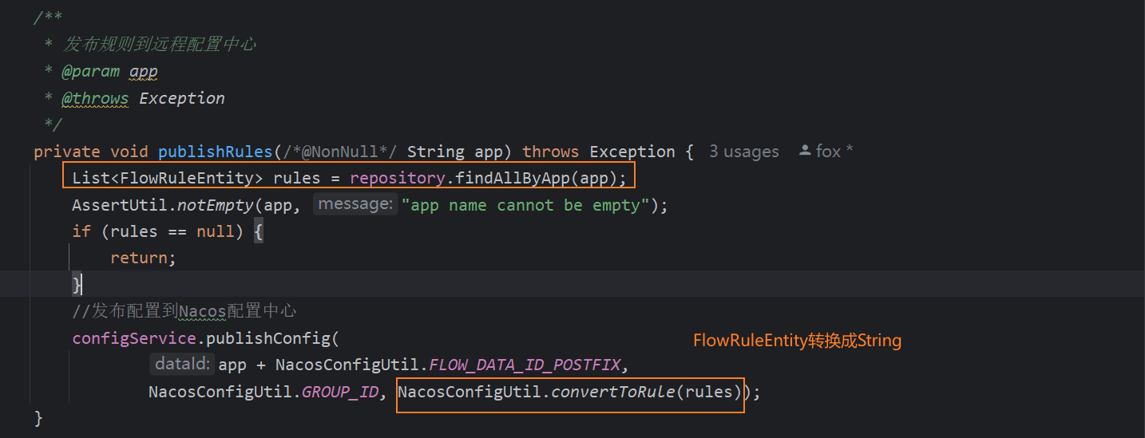Click the "fox *" author hint
Screen dimensions: 1145x438
coord(834,152)
